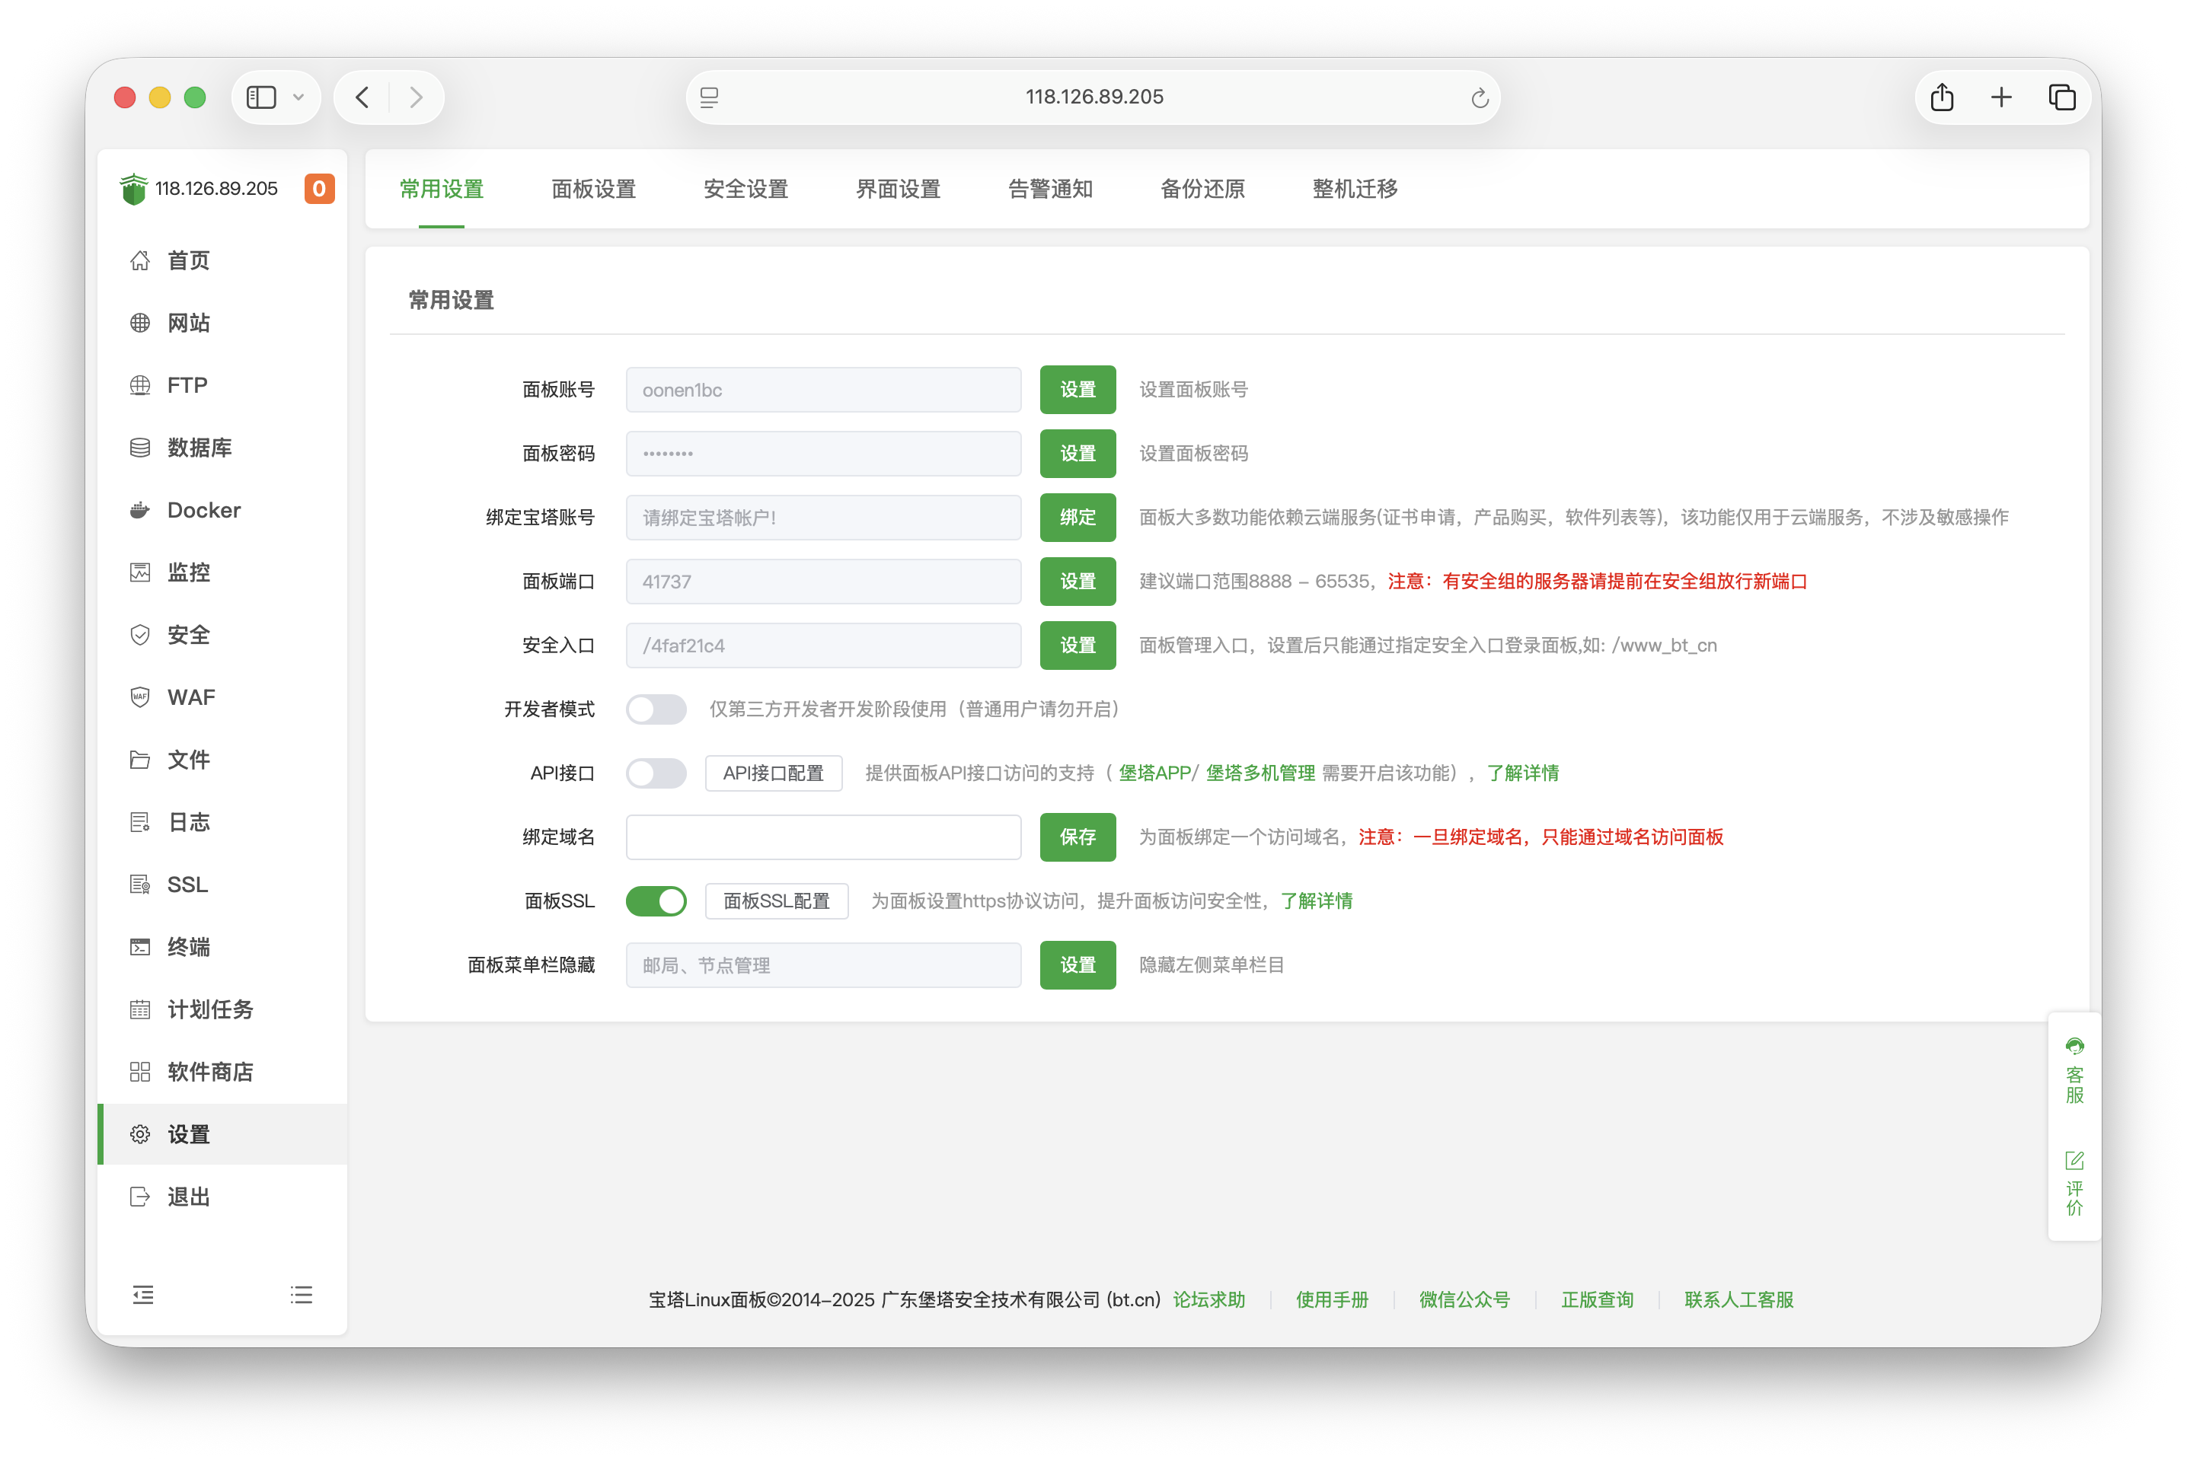
Task: Click the list layout icon at sidebar bottom
Action: click(x=302, y=1294)
